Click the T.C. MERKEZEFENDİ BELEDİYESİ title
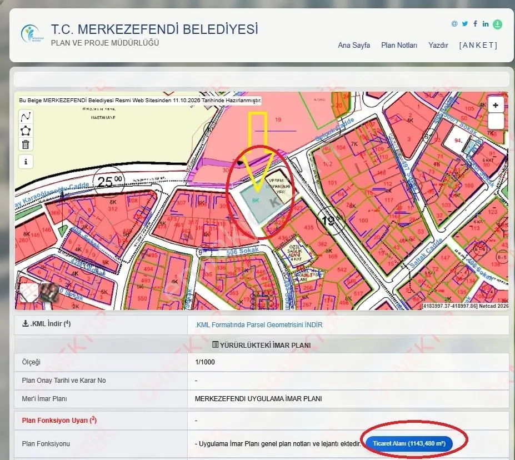Viewport: 515px width, 460px height. coord(154,29)
